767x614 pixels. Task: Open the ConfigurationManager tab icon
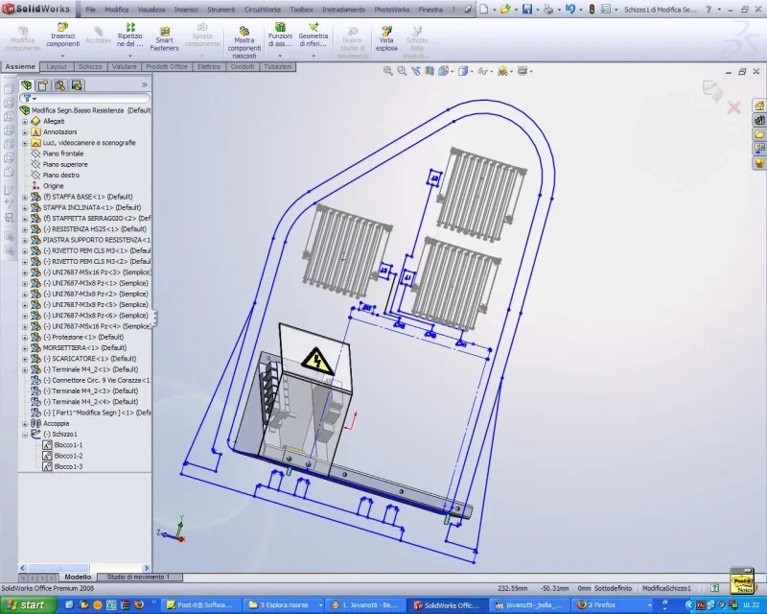(x=59, y=85)
